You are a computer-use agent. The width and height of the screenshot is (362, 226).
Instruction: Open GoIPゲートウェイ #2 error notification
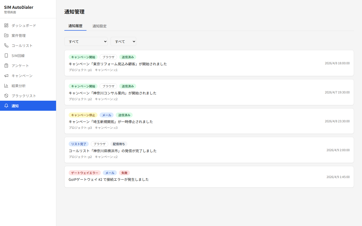point(209,177)
